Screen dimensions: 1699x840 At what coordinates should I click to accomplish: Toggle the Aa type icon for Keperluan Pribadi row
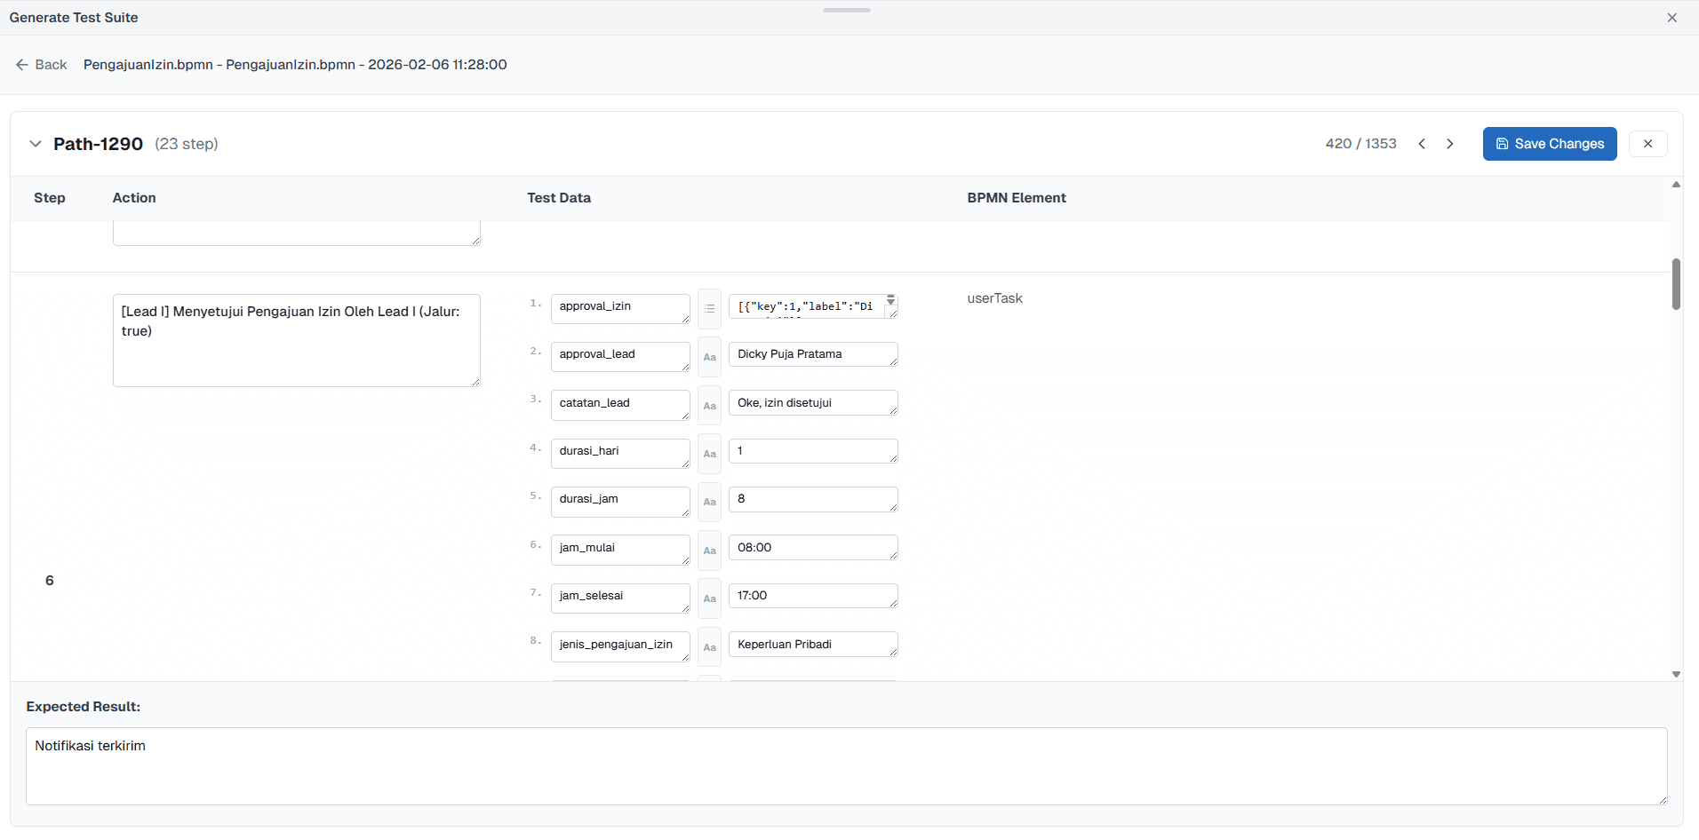(x=708, y=647)
